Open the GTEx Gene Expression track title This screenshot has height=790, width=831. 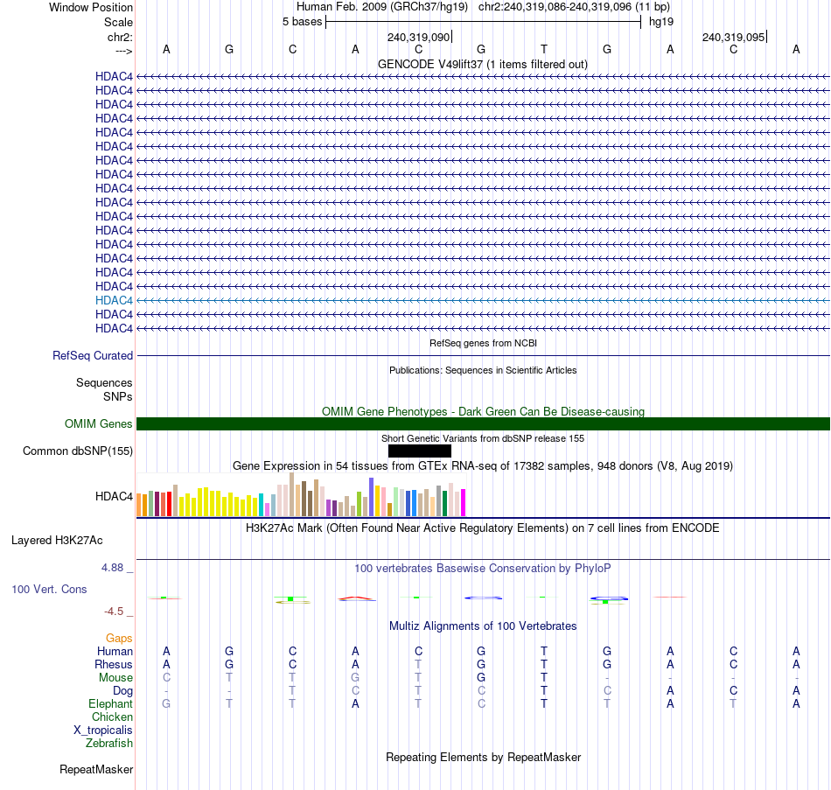[483, 466]
